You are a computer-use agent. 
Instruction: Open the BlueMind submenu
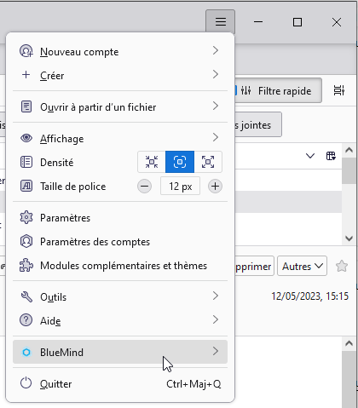tap(120, 352)
